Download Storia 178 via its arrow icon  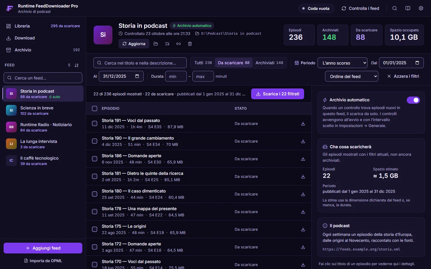coord(303,212)
